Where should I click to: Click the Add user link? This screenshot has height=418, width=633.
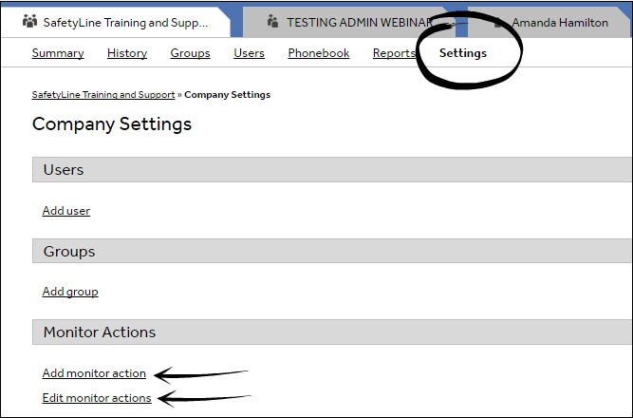pyautogui.click(x=66, y=211)
